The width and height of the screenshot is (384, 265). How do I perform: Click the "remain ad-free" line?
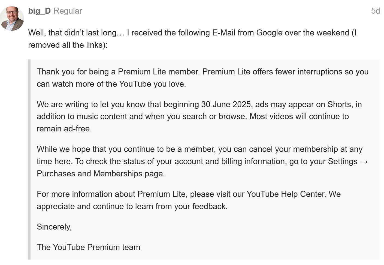pos(64,129)
